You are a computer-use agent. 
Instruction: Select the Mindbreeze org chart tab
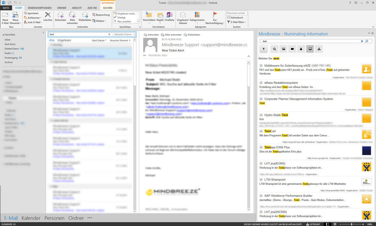319,49
